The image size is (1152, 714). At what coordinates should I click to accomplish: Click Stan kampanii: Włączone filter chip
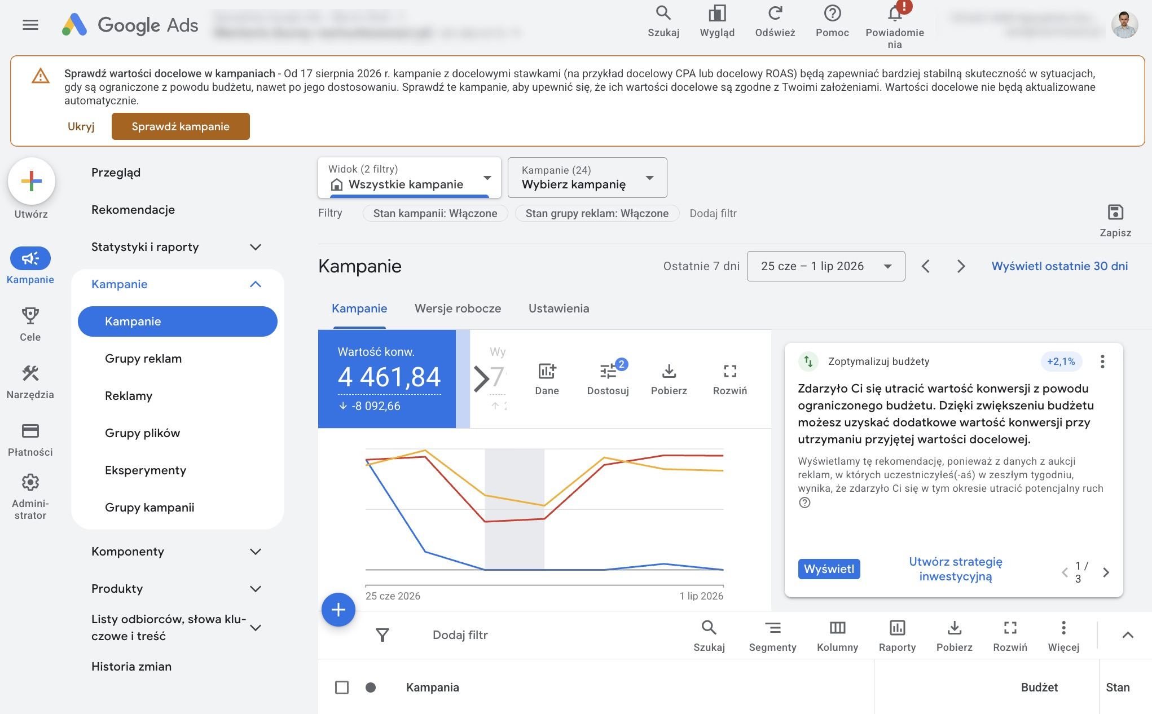pyautogui.click(x=435, y=213)
